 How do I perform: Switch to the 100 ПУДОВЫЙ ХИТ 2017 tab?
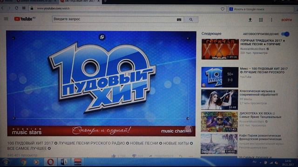tap(80, 1)
